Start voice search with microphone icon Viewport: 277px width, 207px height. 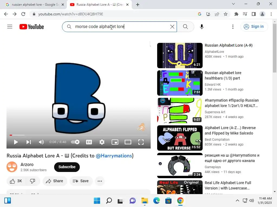coord(202,27)
